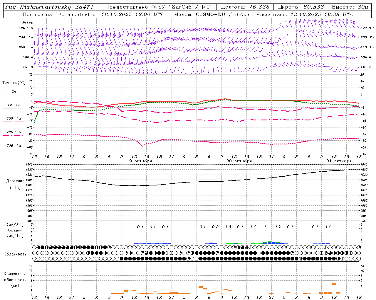Viewport: 376px width, 300px height.
Task: Click the 'Td 2м' dew point legend label
Action: click(x=14, y=105)
